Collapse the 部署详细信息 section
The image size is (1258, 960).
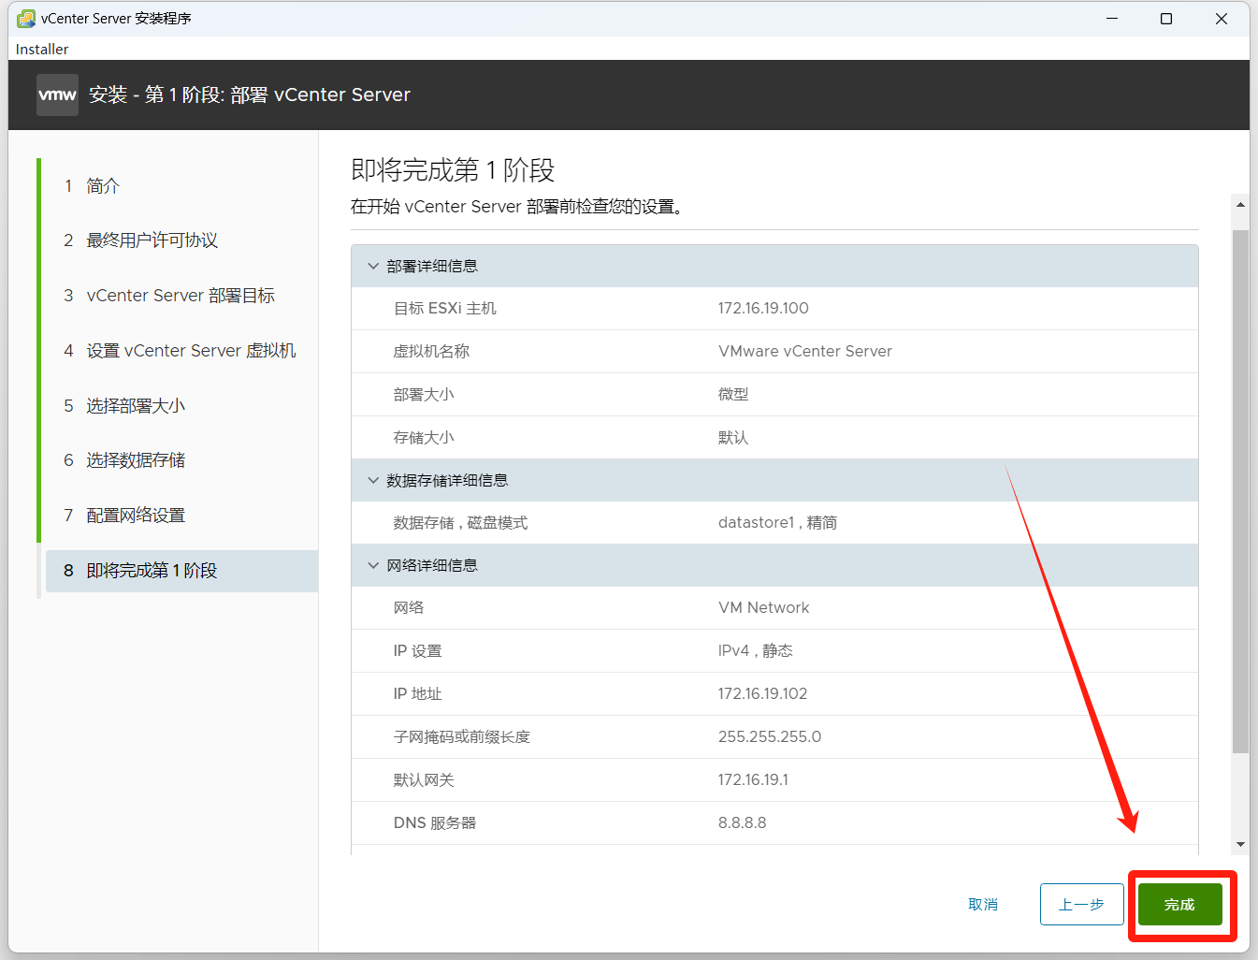[373, 267]
